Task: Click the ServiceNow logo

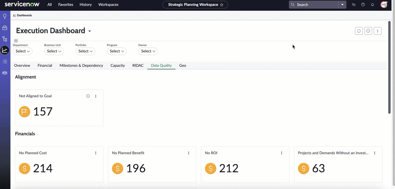Action: click(x=22, y=4)
